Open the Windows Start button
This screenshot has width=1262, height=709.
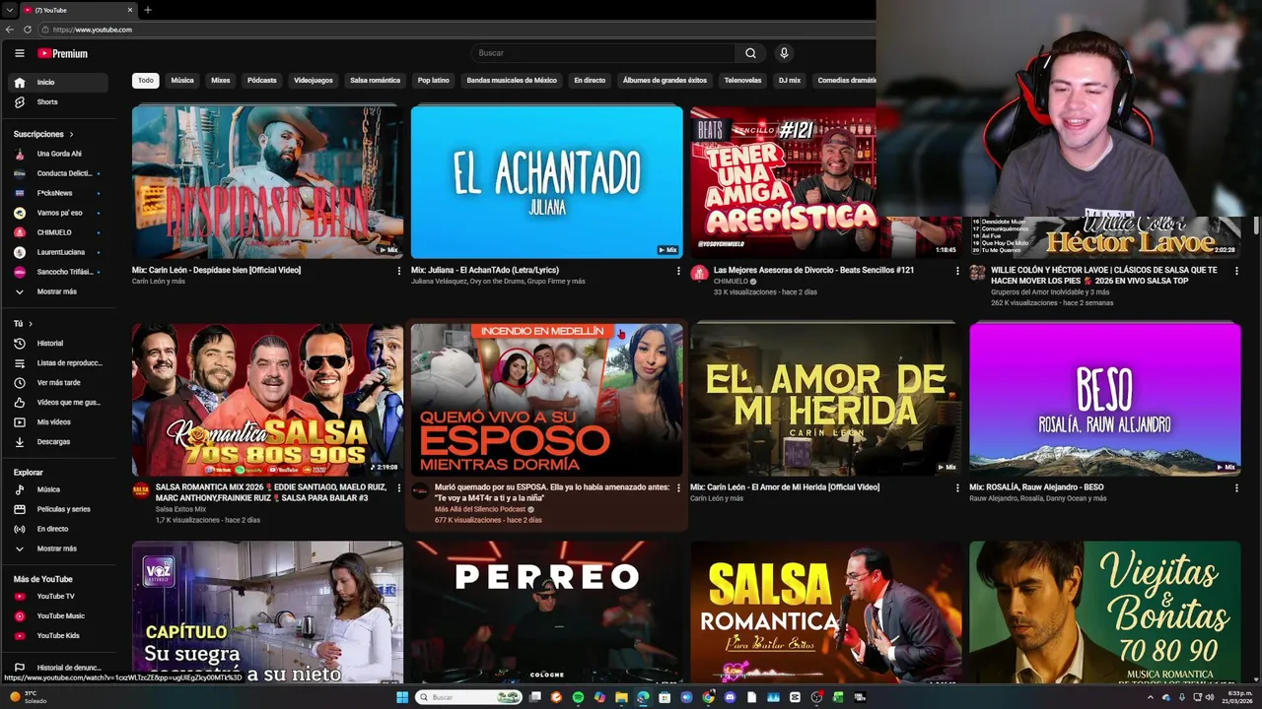[x=402, y=697]
